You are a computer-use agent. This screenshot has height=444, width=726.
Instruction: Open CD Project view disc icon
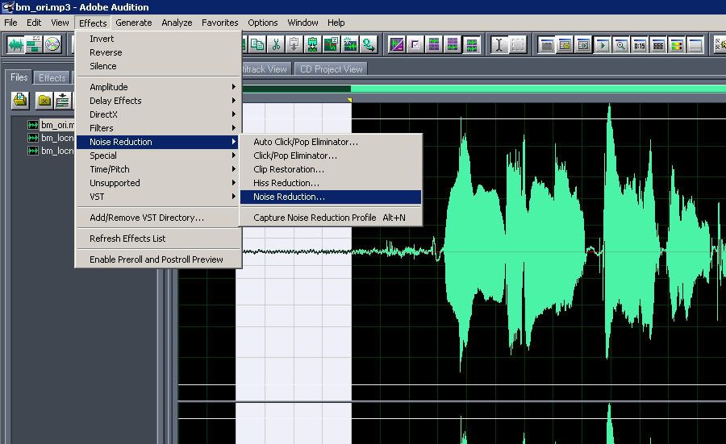(52, 45)
